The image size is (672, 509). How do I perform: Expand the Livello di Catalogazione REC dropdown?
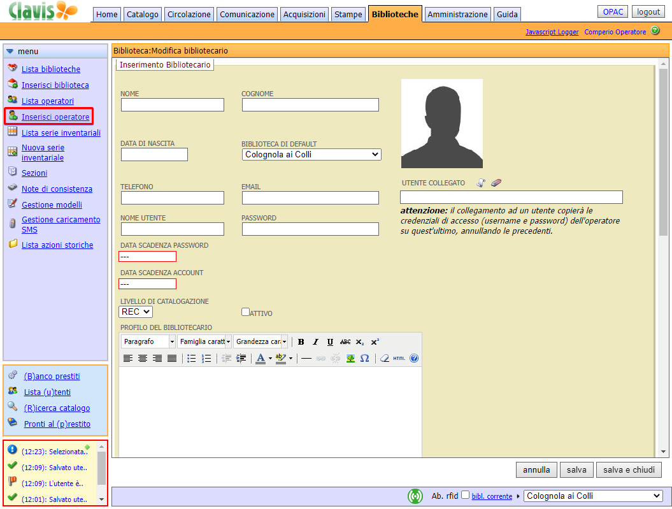point(136,312)
